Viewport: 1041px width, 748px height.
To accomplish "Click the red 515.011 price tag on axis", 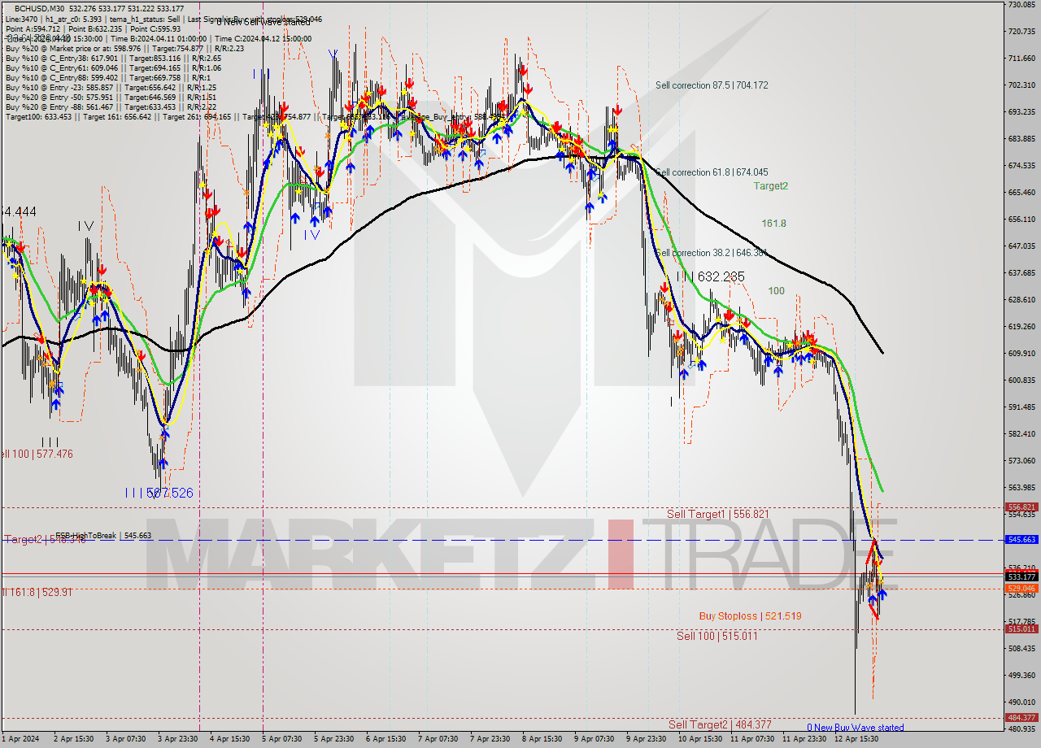I will click(1021, 628).
